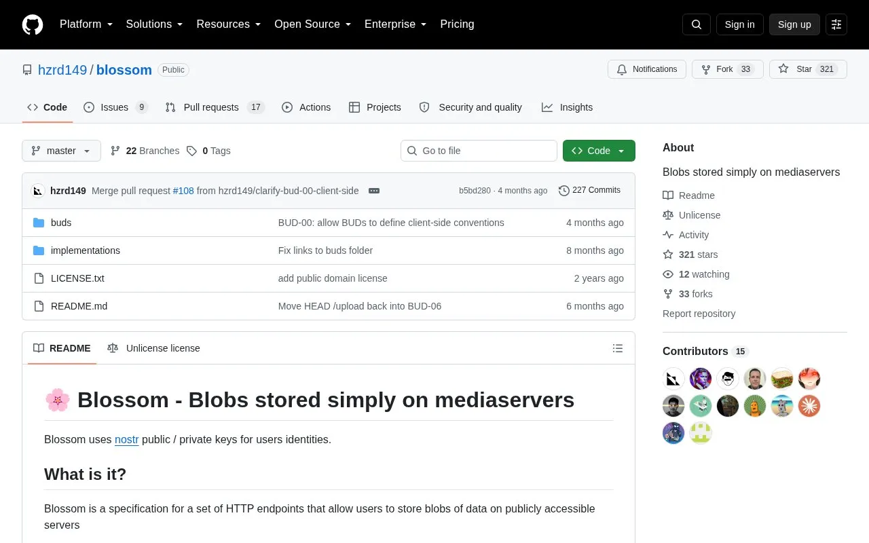Image resolution: width=869 pixels, height=543 pixels.
Task: Open the nostr link in README
Action: pyautogui.click(x=127, y=439)
